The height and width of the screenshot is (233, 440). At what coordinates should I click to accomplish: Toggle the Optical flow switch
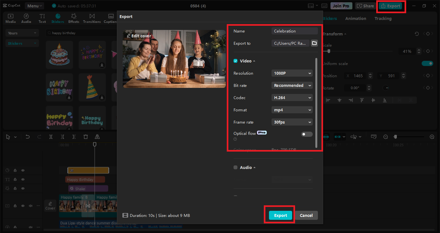click(x=307, y=134)
